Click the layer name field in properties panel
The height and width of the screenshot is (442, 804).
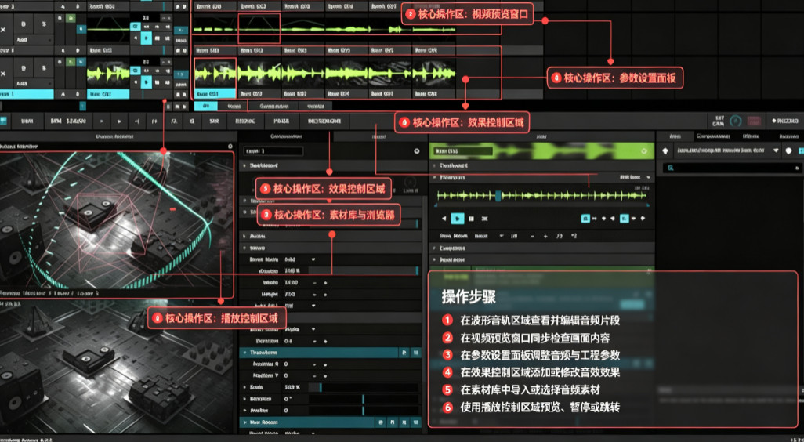273,151
